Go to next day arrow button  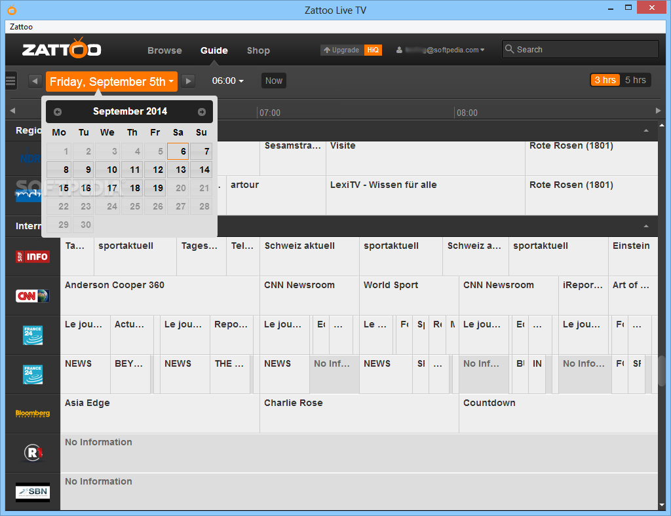pyautogui.click(x=188, y=81)
